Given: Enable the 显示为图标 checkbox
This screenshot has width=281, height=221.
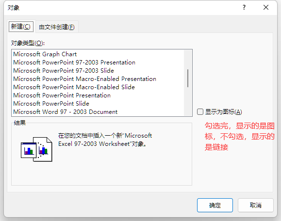Looking at the screenshot, I should [x=200, y=111].
